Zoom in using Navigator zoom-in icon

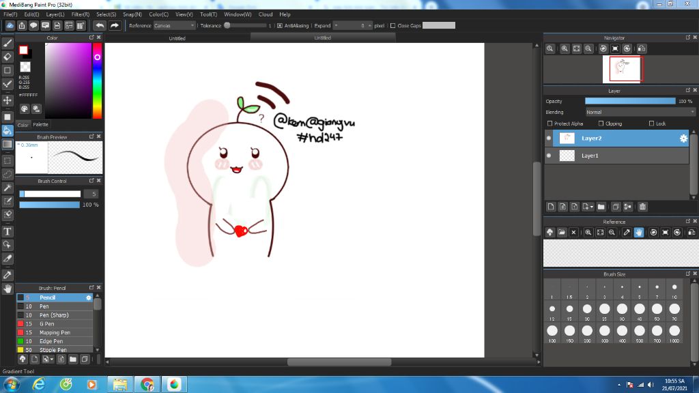point(565,48)
